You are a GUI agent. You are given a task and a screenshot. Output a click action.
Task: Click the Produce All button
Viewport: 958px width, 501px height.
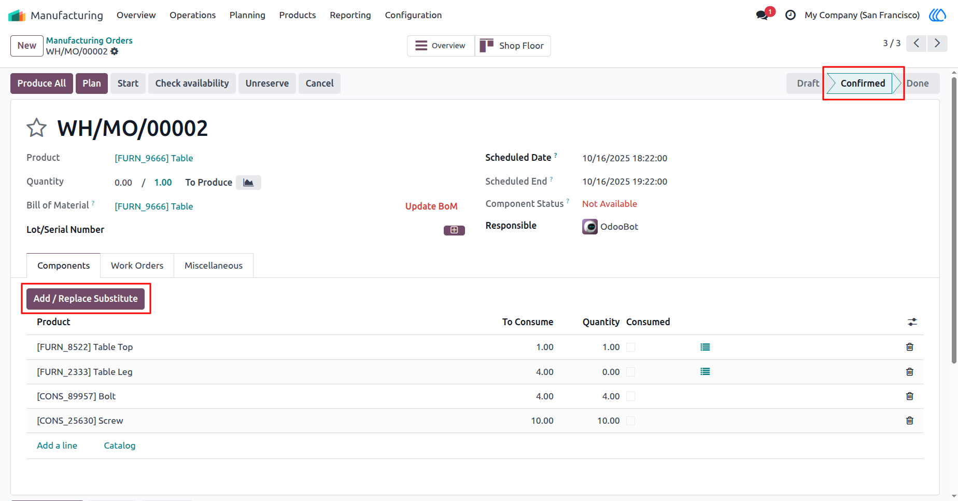pos(41,83)
